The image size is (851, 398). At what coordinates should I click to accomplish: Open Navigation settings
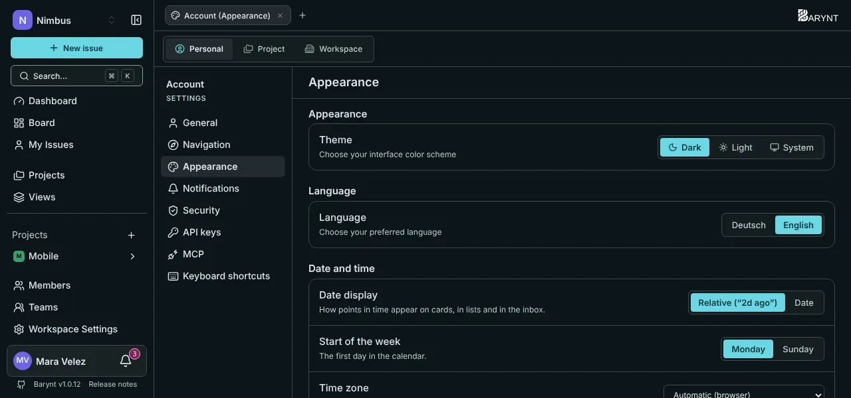pos(223,145)
